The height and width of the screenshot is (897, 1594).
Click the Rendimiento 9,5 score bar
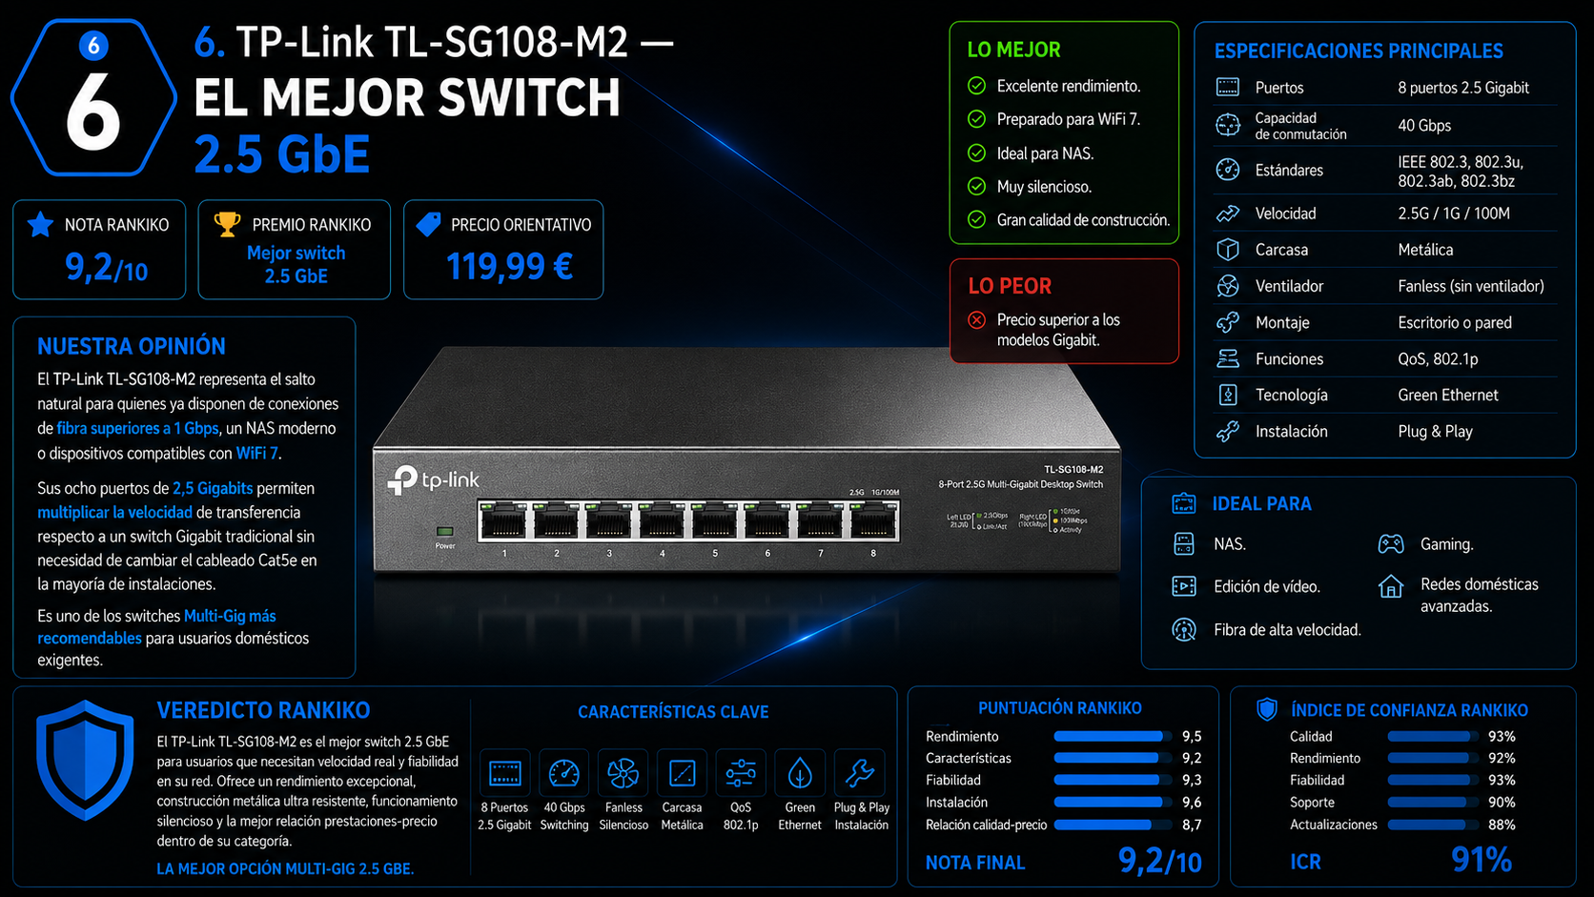(1113, 736)
